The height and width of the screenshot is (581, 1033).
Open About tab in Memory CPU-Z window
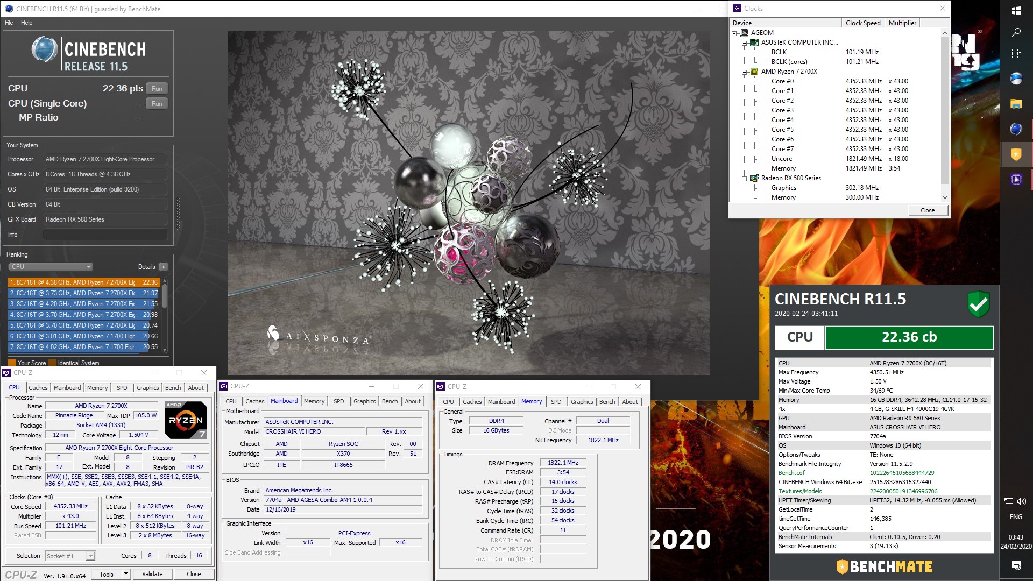click(x=630, y=402)
